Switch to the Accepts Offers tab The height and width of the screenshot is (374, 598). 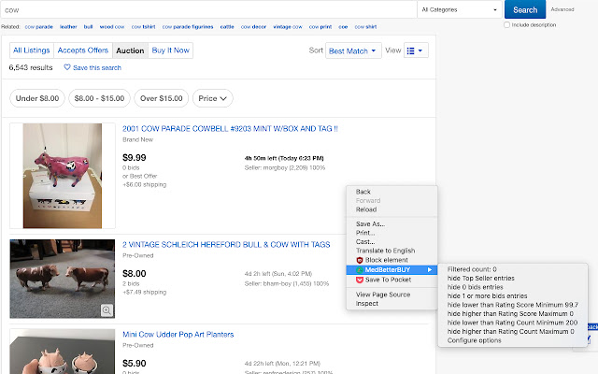pos(83,50)
